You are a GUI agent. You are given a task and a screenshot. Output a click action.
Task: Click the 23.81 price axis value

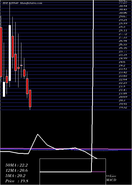[x=123, y=69]
